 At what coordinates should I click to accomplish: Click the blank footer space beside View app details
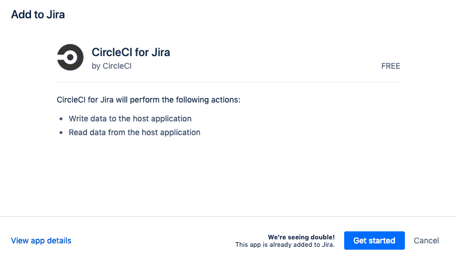[x=153, y=241]
